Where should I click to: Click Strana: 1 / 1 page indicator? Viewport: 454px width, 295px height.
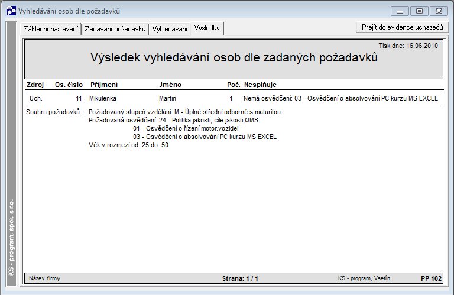coord(240,279)
